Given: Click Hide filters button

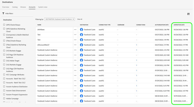Looking at the screenshot, I should (x=9, y=13).
